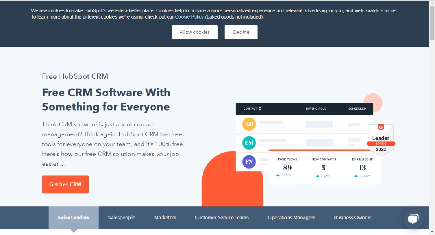Click the Free HubSpot CRM subtitle
The height and width of the screenshot is (235, 435).
pos(75,76)
